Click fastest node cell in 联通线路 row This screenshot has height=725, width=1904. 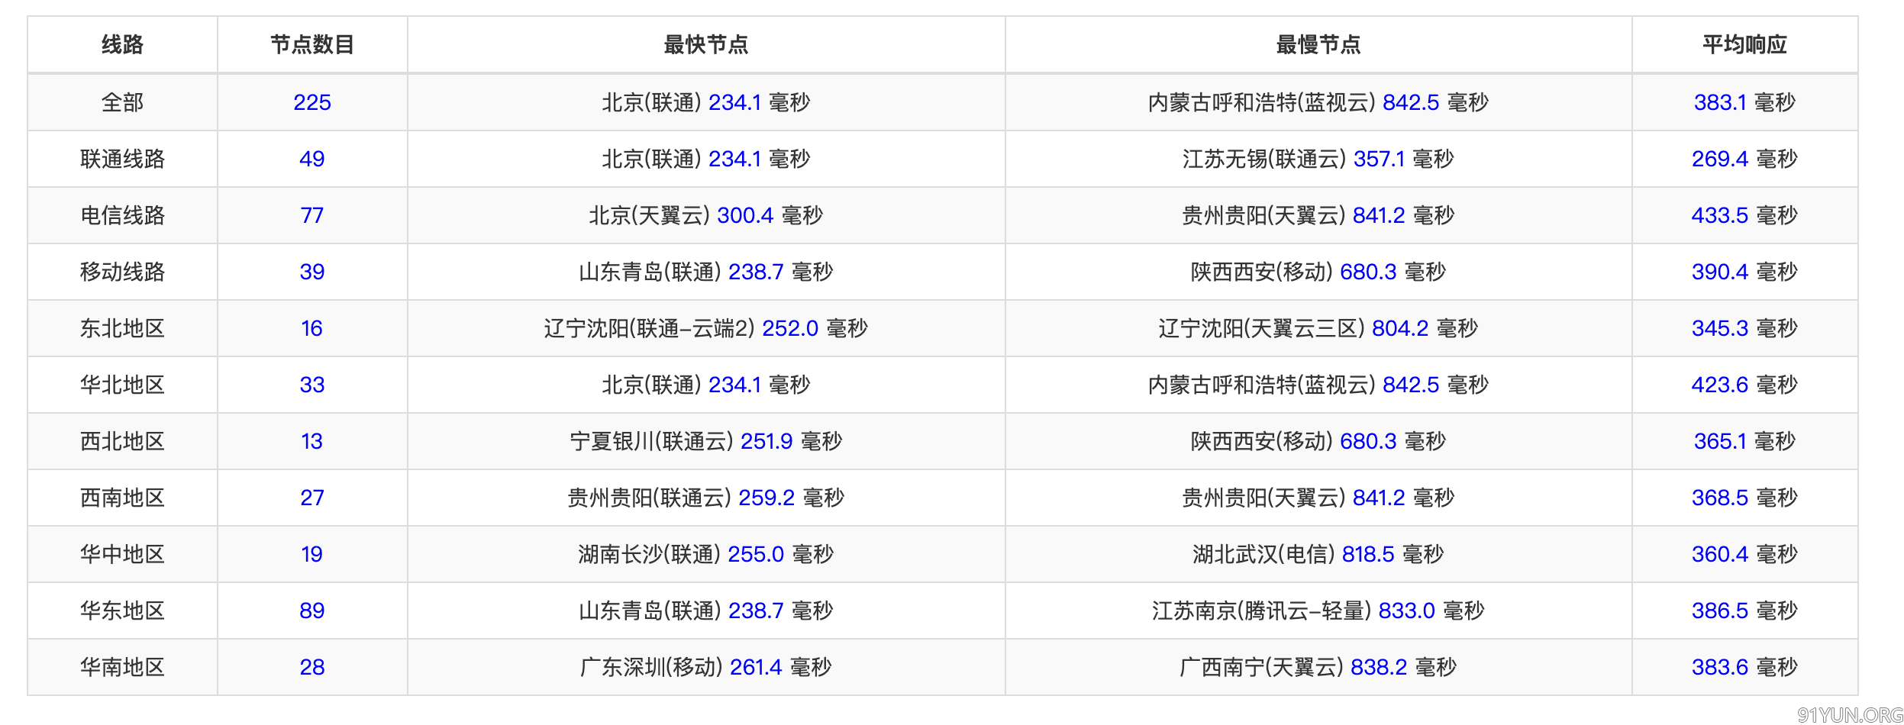pos(706,159)
